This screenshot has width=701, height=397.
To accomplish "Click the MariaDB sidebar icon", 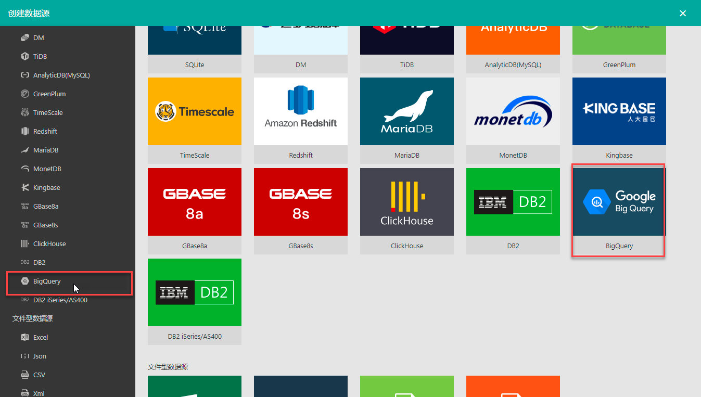I will (x=24, y=150).
